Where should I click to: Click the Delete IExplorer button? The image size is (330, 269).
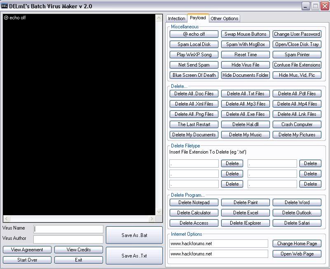click(x=246, y=223)
